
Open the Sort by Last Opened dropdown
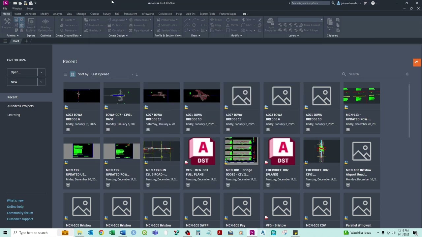tap(112, 74)
